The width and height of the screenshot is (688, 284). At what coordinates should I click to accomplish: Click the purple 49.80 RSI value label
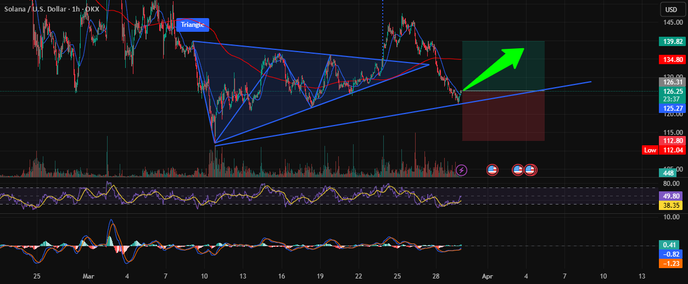click(672, 195)
